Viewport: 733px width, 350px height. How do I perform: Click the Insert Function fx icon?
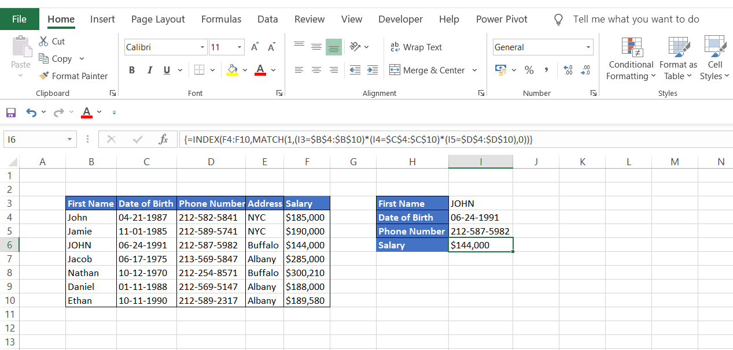tap(163, 139)
